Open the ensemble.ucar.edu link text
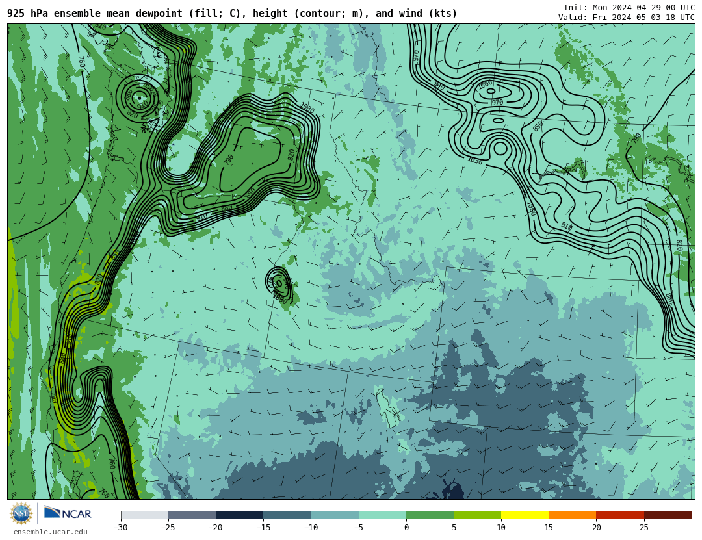The height and width of the screenshot is (540, 702). coord(51,532)
